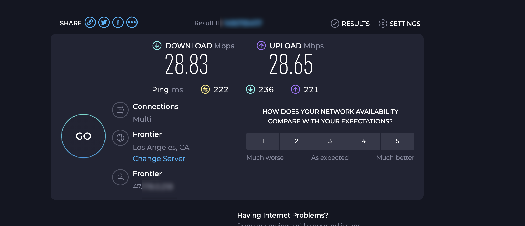
Task: Click the Change Server link
Action: 159,159
